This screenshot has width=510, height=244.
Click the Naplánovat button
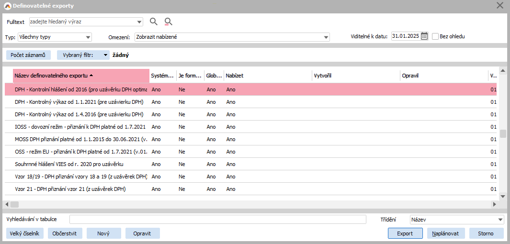[445, 233]
